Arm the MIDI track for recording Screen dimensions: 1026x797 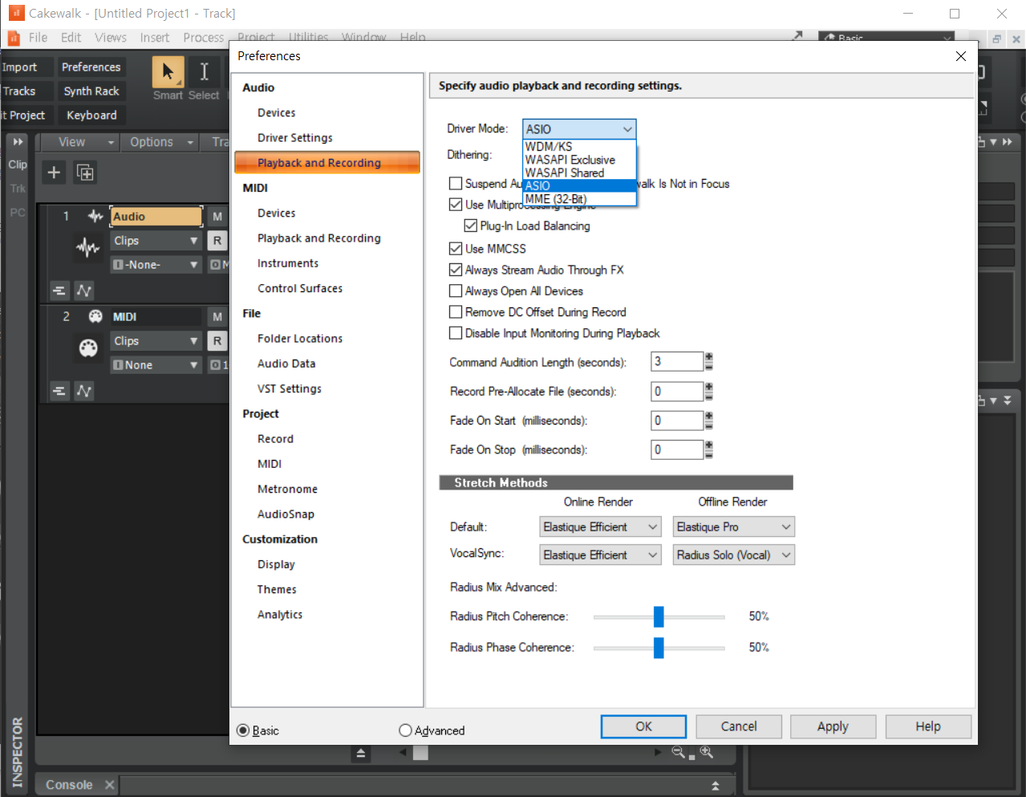pyautogui.click(x=217, y=340)
